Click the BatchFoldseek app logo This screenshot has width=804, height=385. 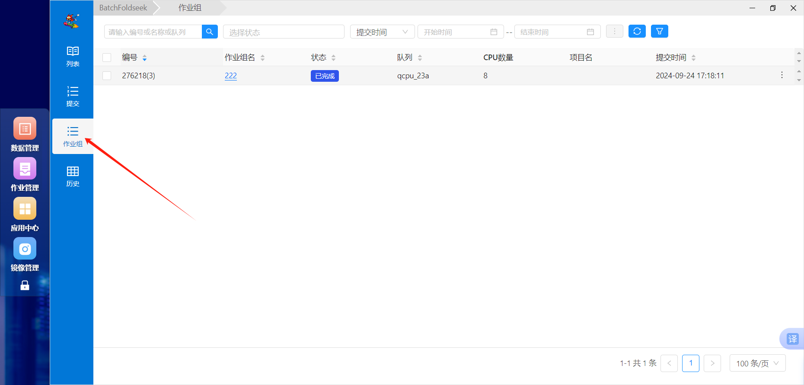pos(72,20)
